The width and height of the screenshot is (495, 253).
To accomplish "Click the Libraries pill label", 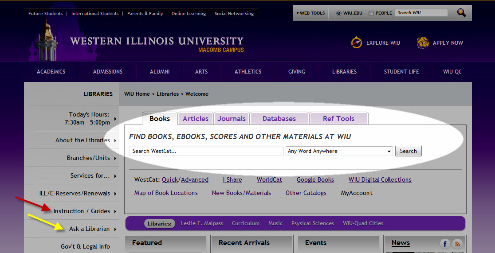I will tap(159, 223).
